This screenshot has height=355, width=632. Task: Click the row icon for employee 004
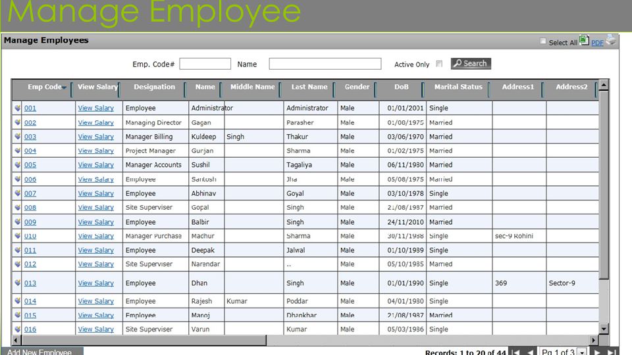17,151
